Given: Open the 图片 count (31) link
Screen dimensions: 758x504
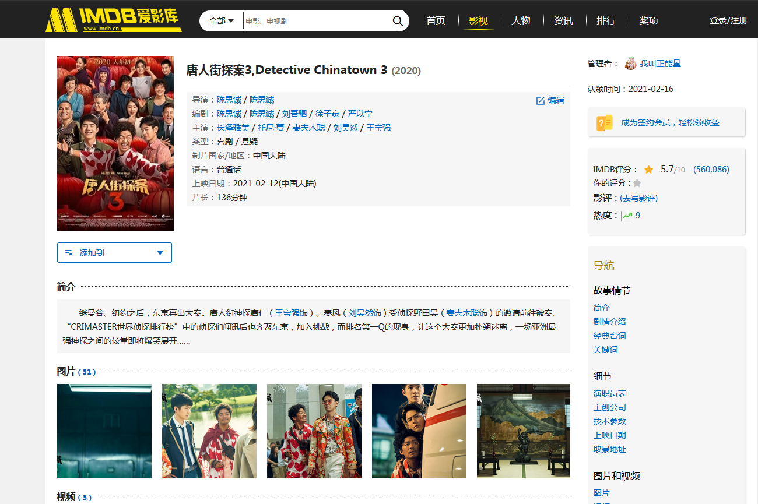Looking at the screenshot, I should (87, 372).
